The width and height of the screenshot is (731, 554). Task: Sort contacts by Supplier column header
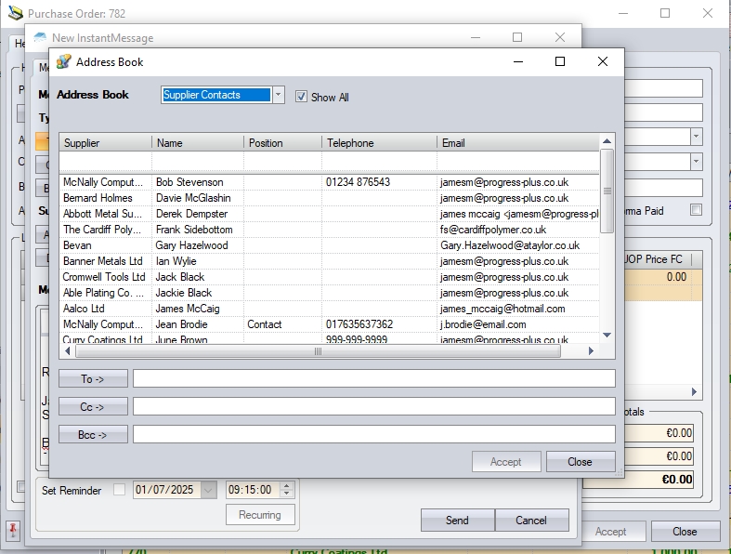point(105,143)
